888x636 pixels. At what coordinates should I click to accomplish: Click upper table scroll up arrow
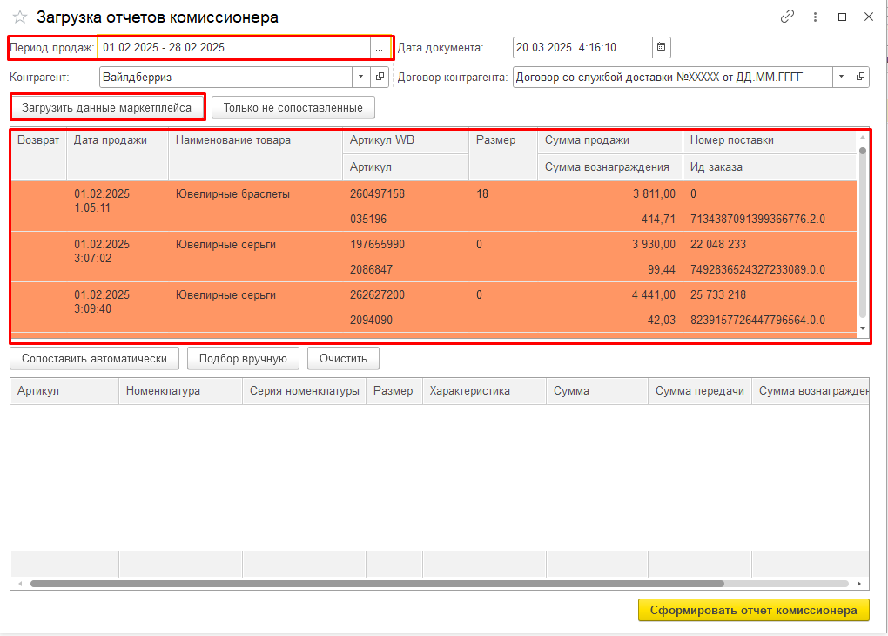863,137
